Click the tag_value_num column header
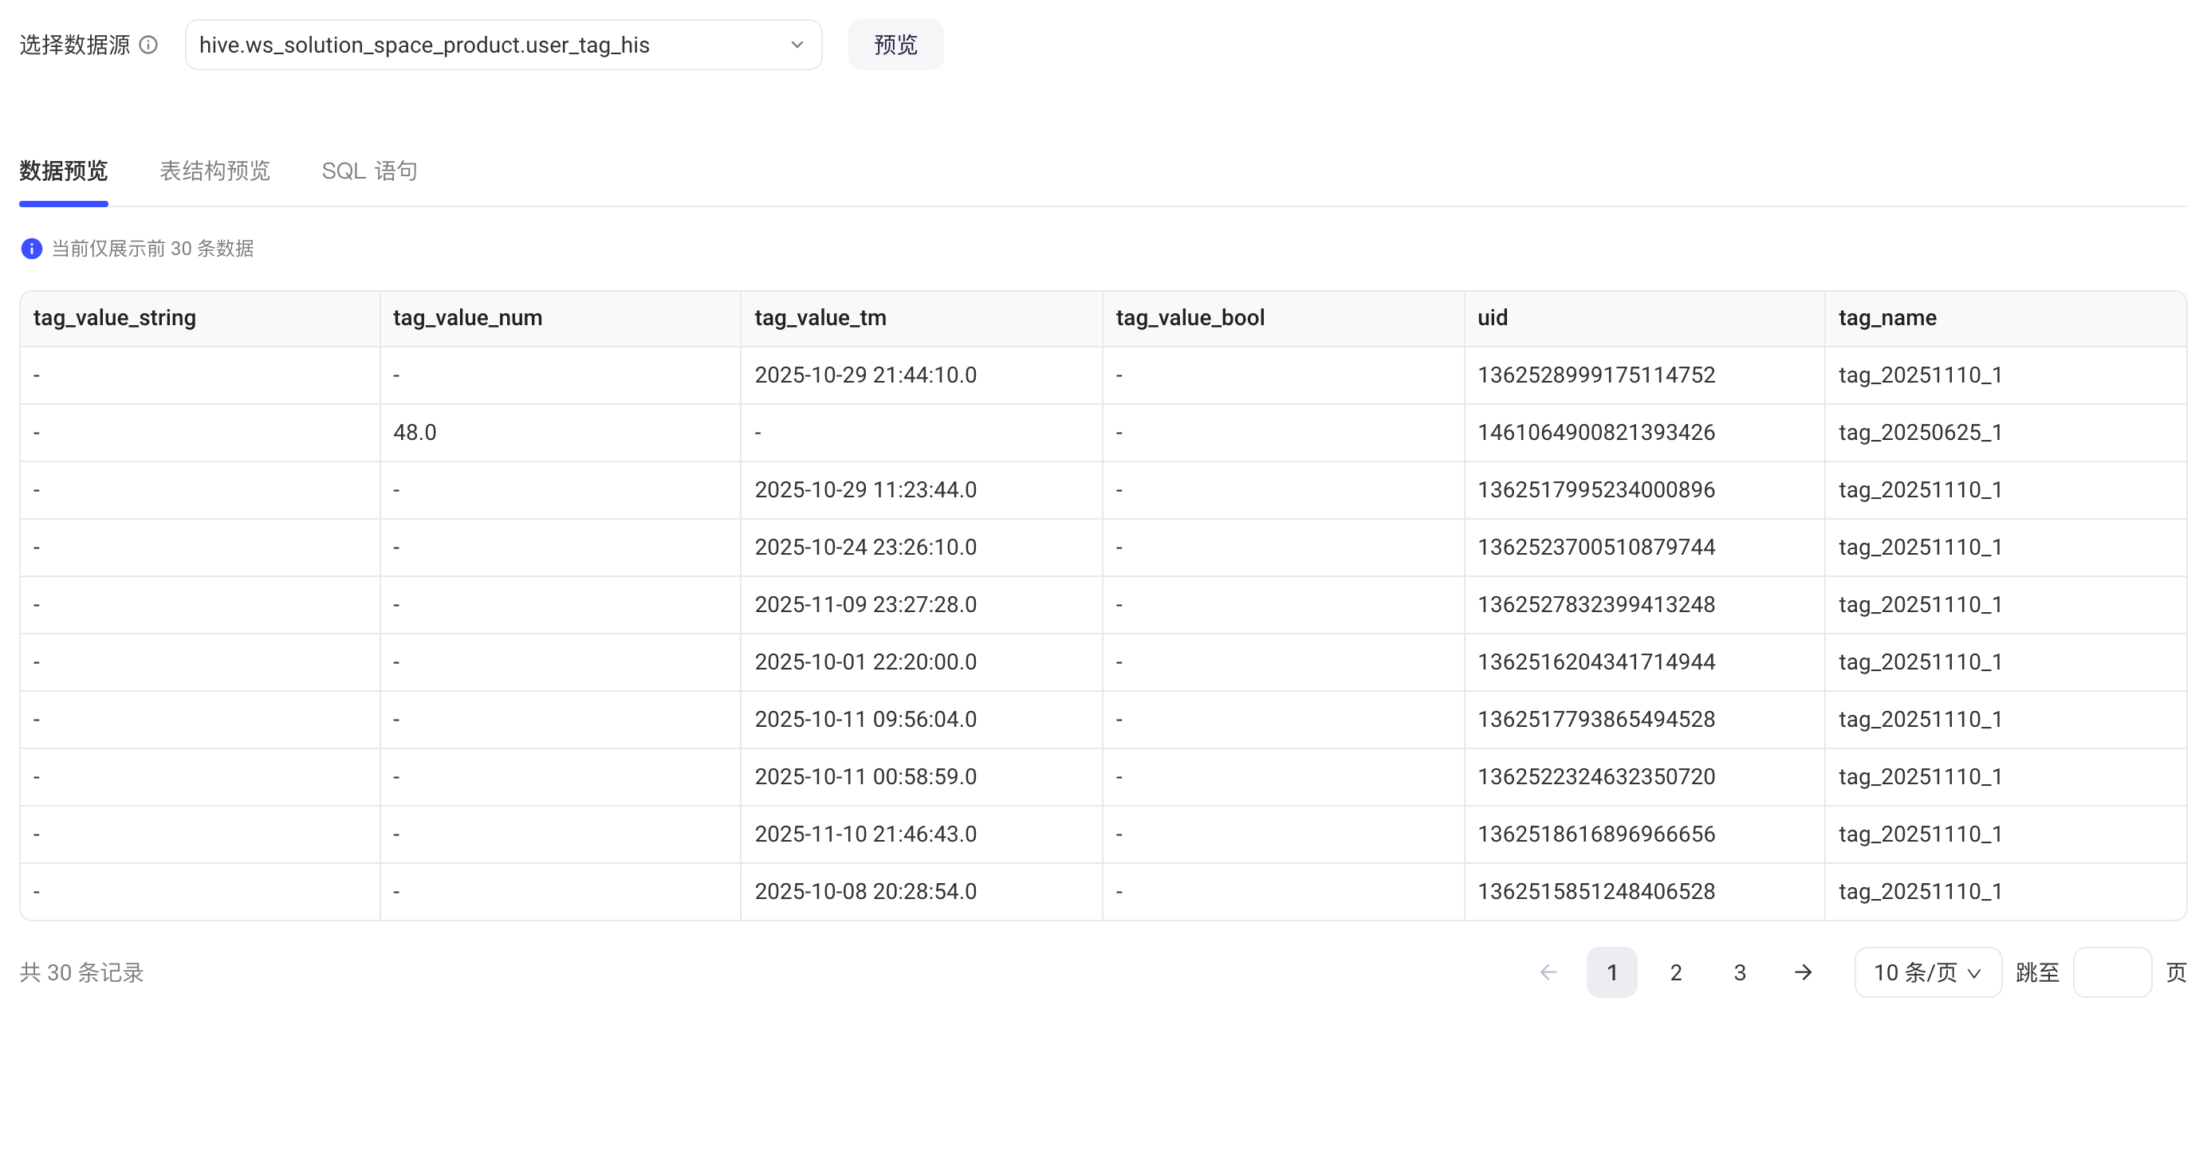The width and height of the screenshot is (2207, 1170). (561, 318)
